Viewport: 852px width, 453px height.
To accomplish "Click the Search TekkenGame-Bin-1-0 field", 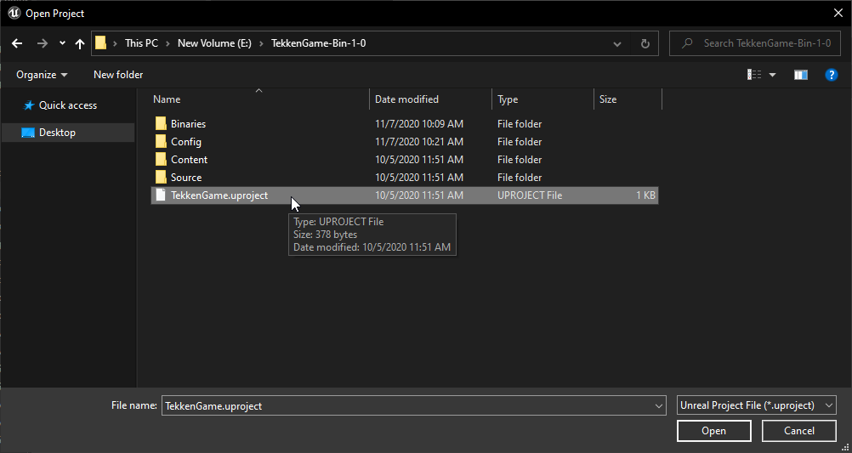I will click(x=756, y=42).
